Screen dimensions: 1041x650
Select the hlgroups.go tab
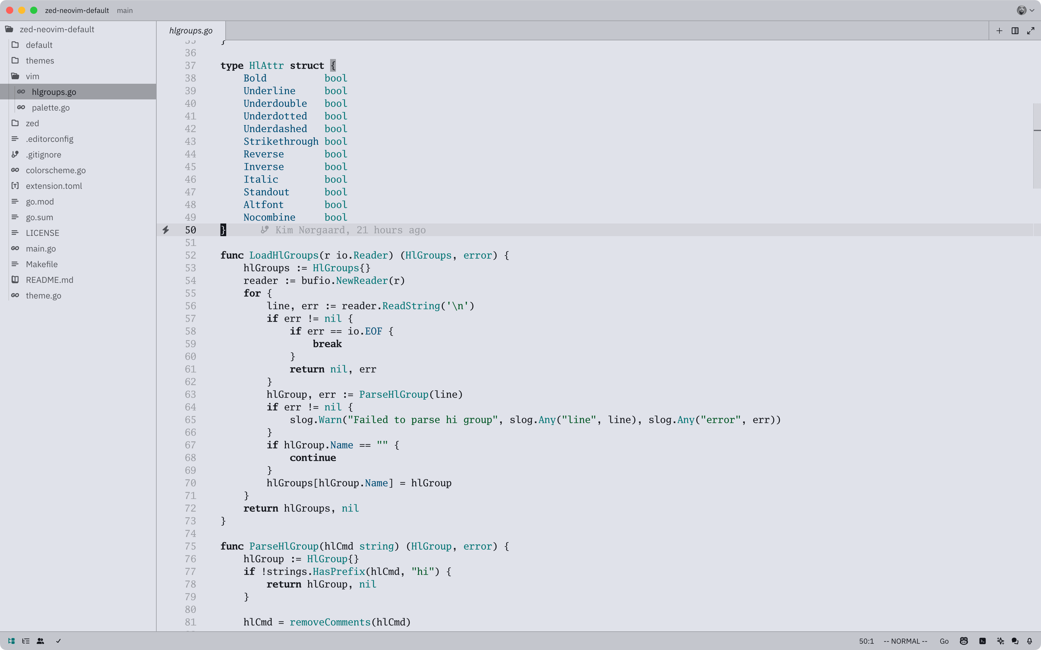tap(191, 30)
